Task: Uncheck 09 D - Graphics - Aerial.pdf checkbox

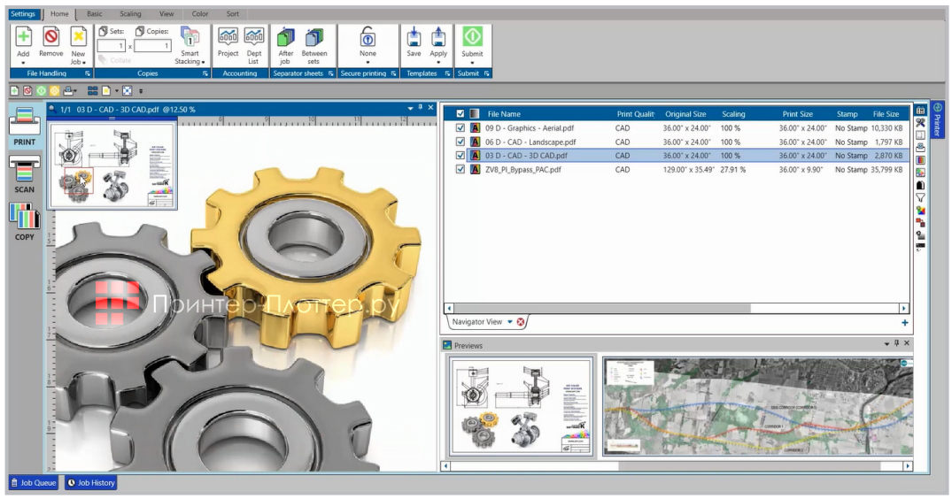Action: [x=461, y=127]
